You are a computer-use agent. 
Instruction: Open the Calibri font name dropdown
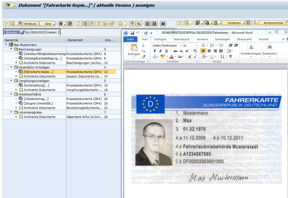click(181, 45)
